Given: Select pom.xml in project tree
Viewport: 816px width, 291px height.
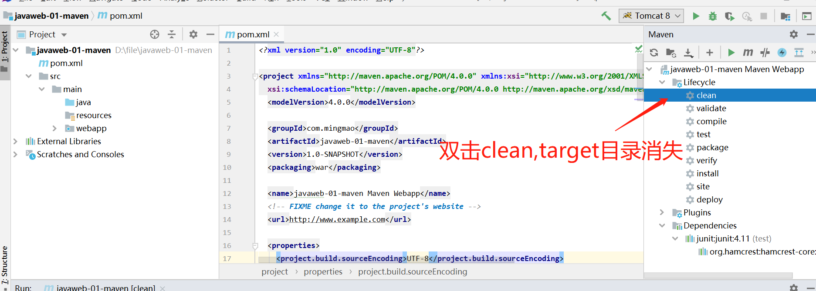Looking at the screenshot, I should point(61,63).
